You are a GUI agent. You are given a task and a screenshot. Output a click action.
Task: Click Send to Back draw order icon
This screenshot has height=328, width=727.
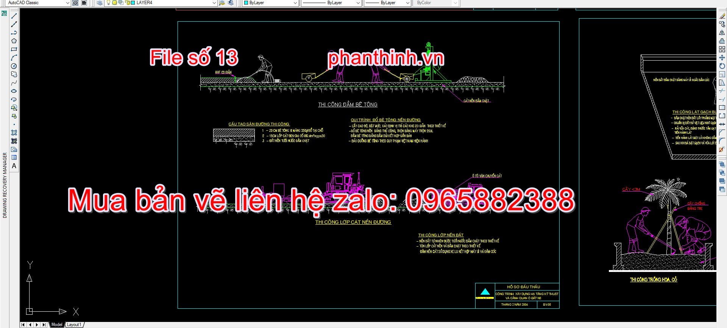tap(722, 173)
